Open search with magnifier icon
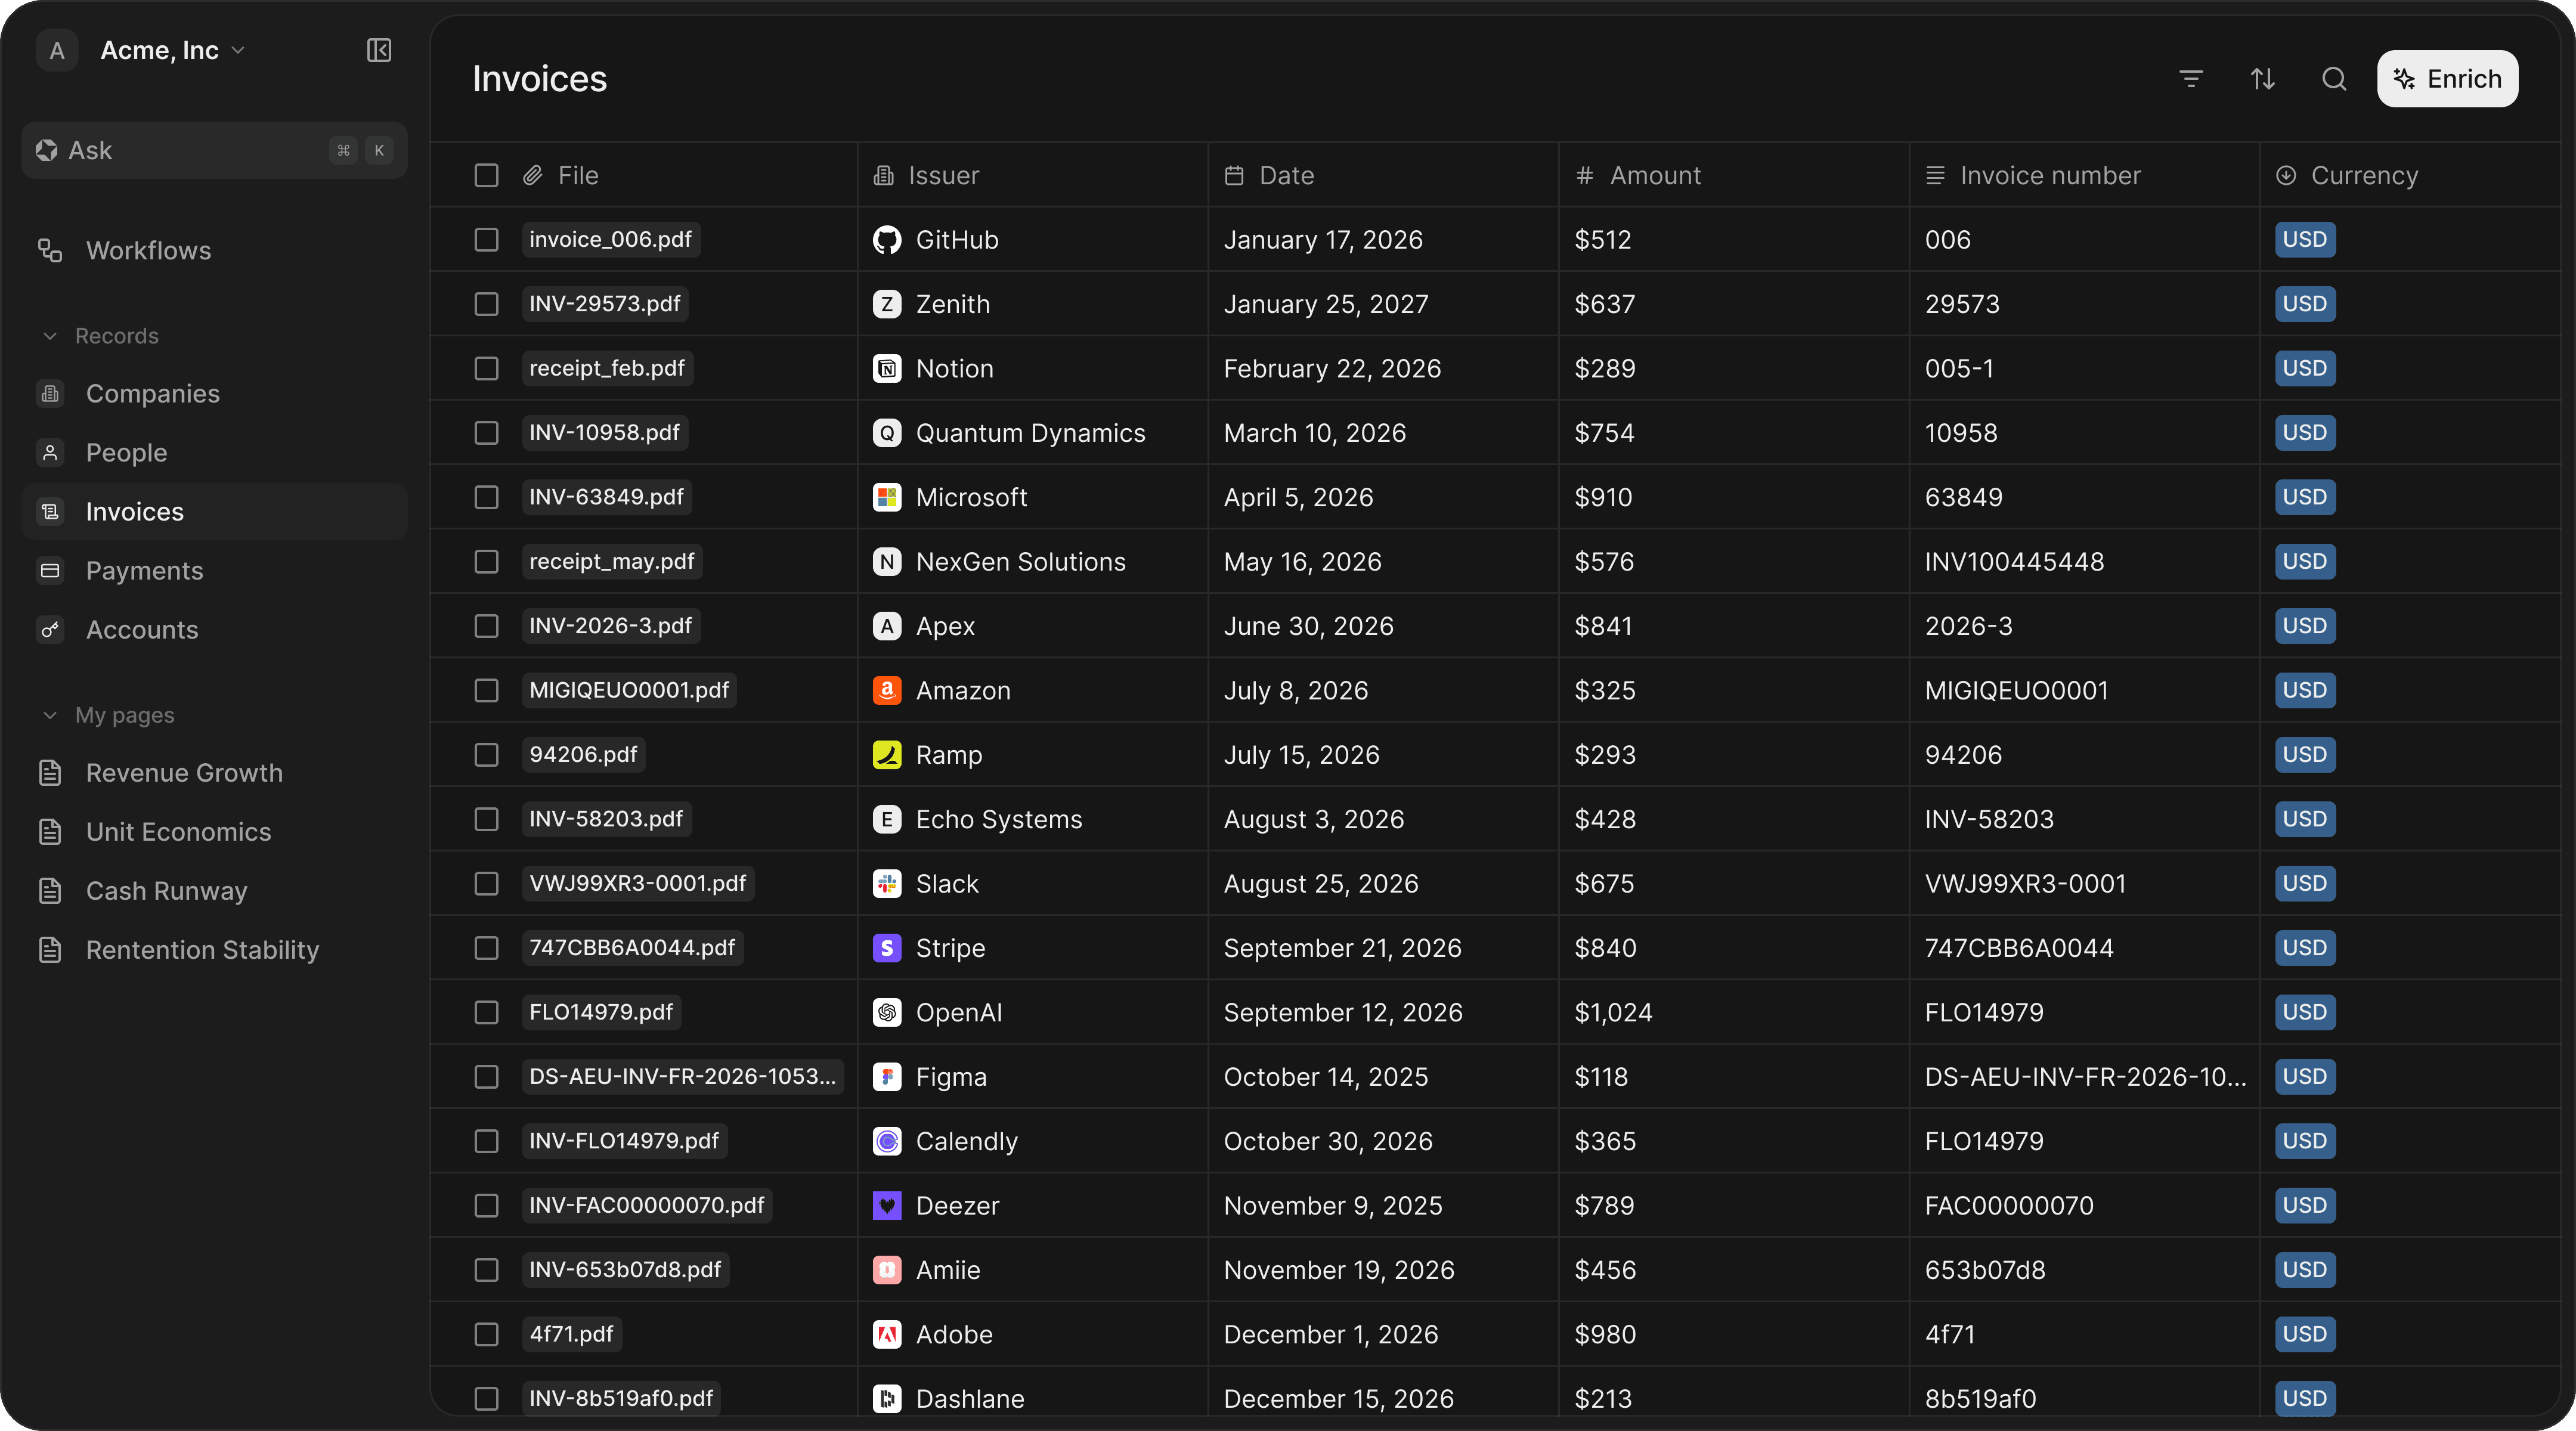 coord(2333,79)
